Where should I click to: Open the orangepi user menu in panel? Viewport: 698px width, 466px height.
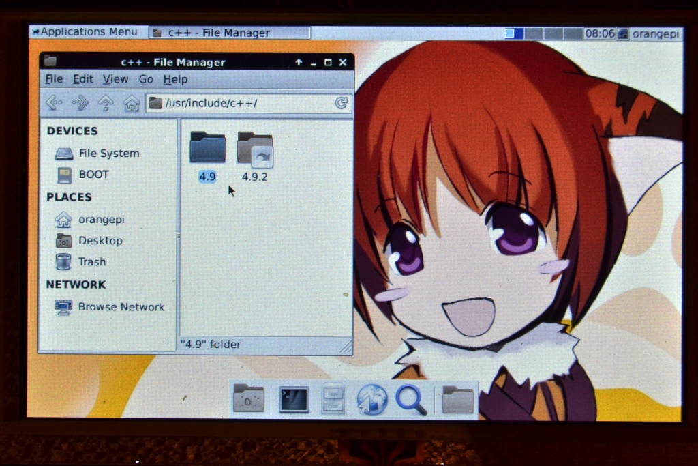pyautogui.click(x=650, y=34)
